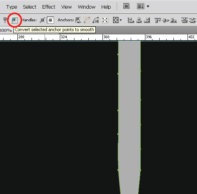Remove selected anchor points
The width and height of the screenshot is (197, 194).
[x=78, y=20]
